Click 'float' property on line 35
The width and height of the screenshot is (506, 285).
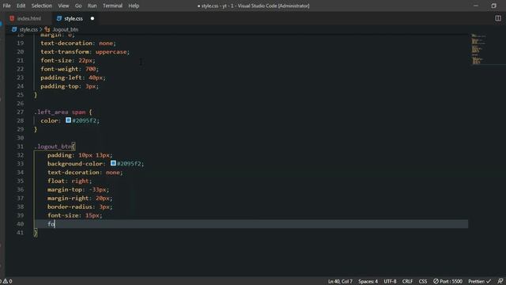[56, 181]
